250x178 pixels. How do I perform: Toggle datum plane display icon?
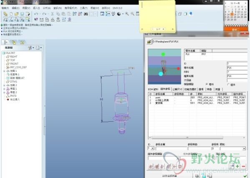point(5,20)
